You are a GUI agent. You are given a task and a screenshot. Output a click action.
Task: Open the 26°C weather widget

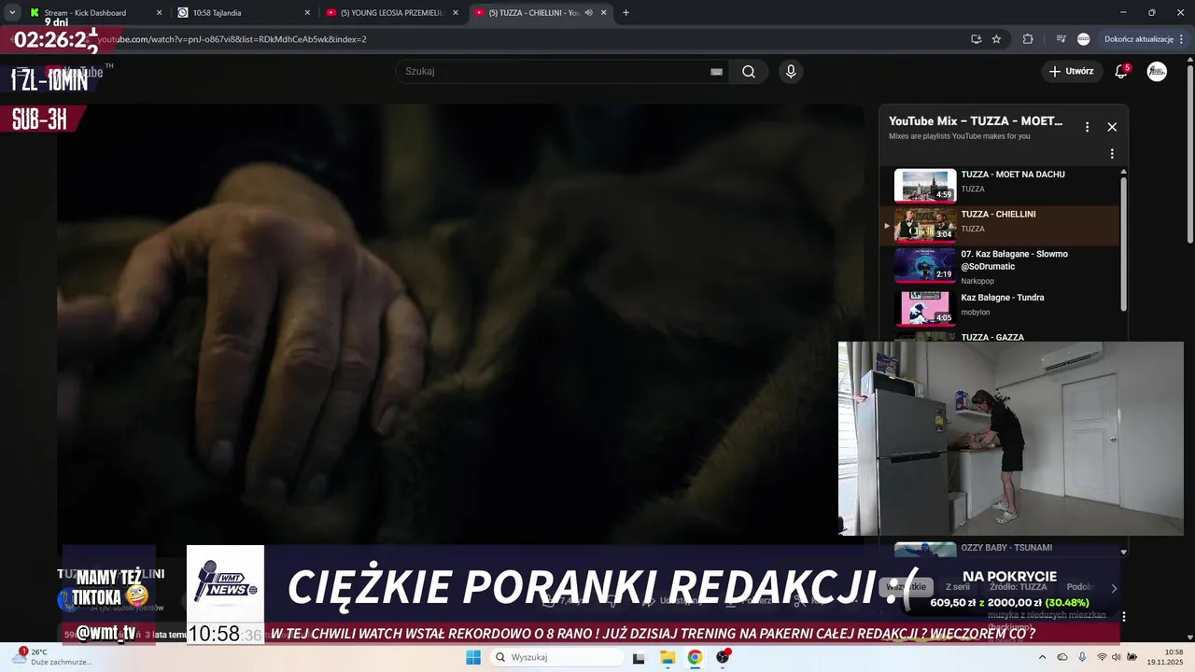click(x=51, y=657)
